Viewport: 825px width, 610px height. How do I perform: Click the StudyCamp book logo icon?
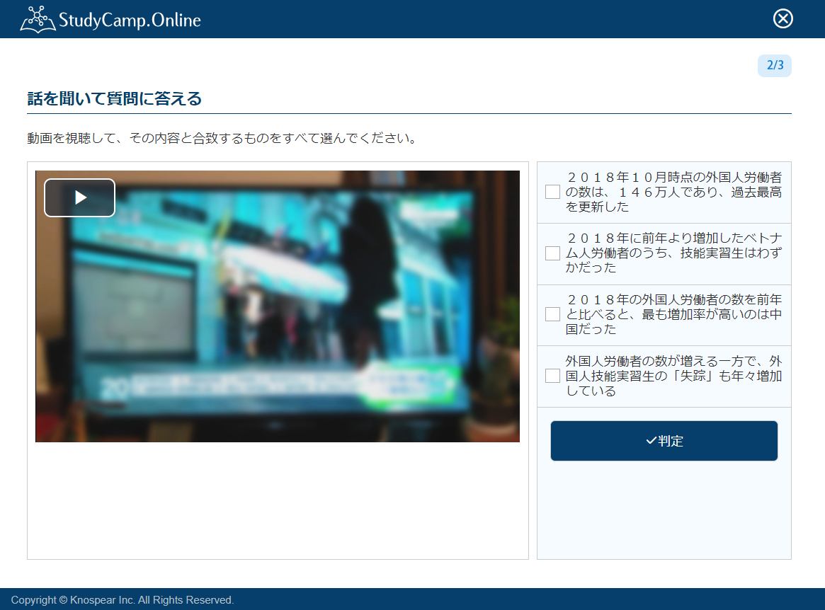point(38,19)
